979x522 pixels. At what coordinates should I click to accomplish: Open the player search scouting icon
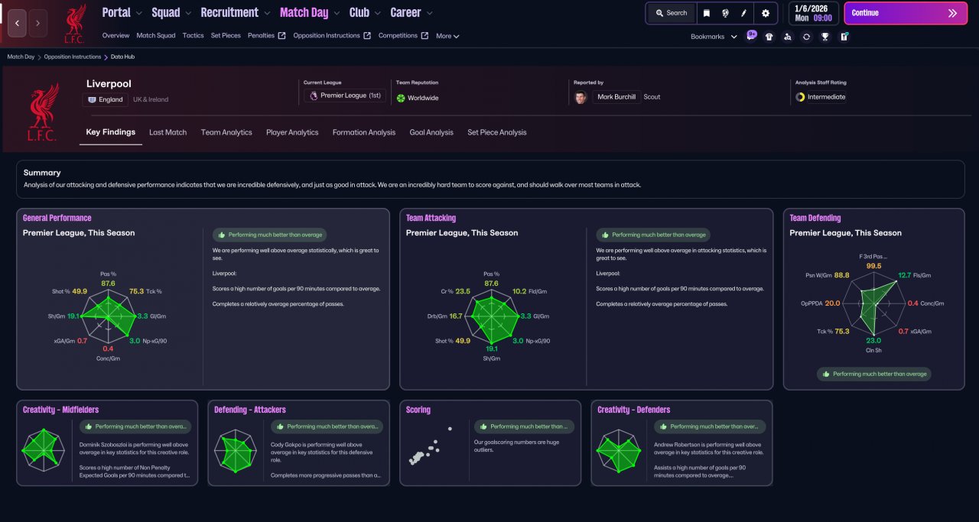tap(788, 36)
